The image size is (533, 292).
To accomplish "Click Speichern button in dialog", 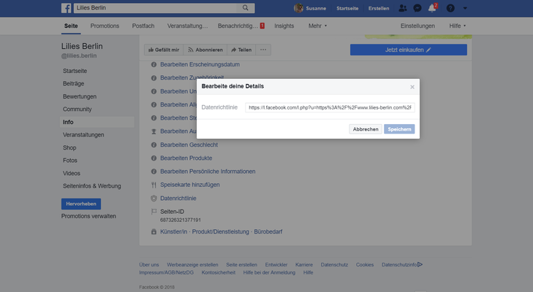I will pyautogui.click(x=399, y=129).
